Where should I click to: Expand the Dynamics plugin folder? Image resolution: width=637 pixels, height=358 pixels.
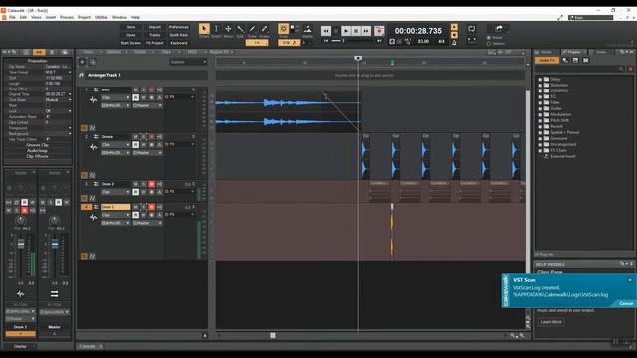(540, 90)
